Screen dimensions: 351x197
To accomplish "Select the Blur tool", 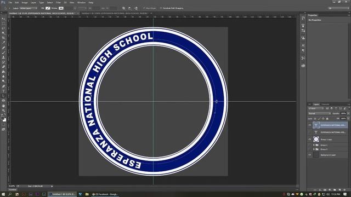I will coord(3,77).
